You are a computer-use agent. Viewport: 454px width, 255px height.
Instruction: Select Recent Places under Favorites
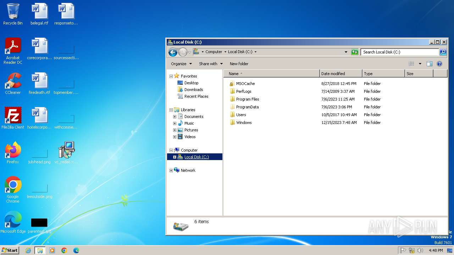click(196, 96)
